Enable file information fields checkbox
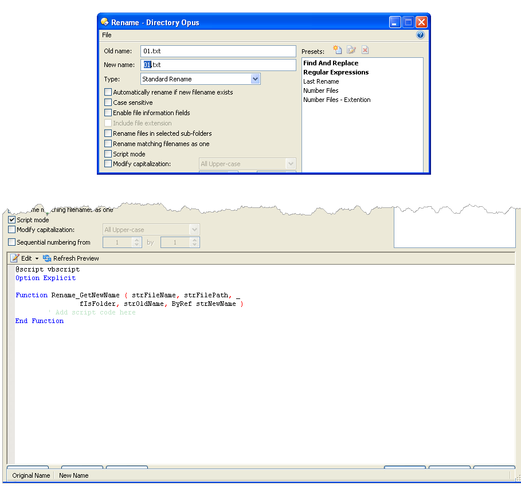Viewport: 521px width, 488px height. 108,112
